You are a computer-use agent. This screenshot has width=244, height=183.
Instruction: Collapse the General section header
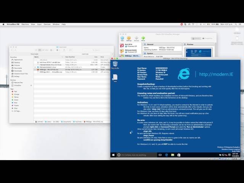[x=162, y=44]
